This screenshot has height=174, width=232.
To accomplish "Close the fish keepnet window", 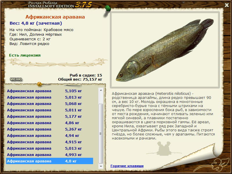I will coord(227,5).
